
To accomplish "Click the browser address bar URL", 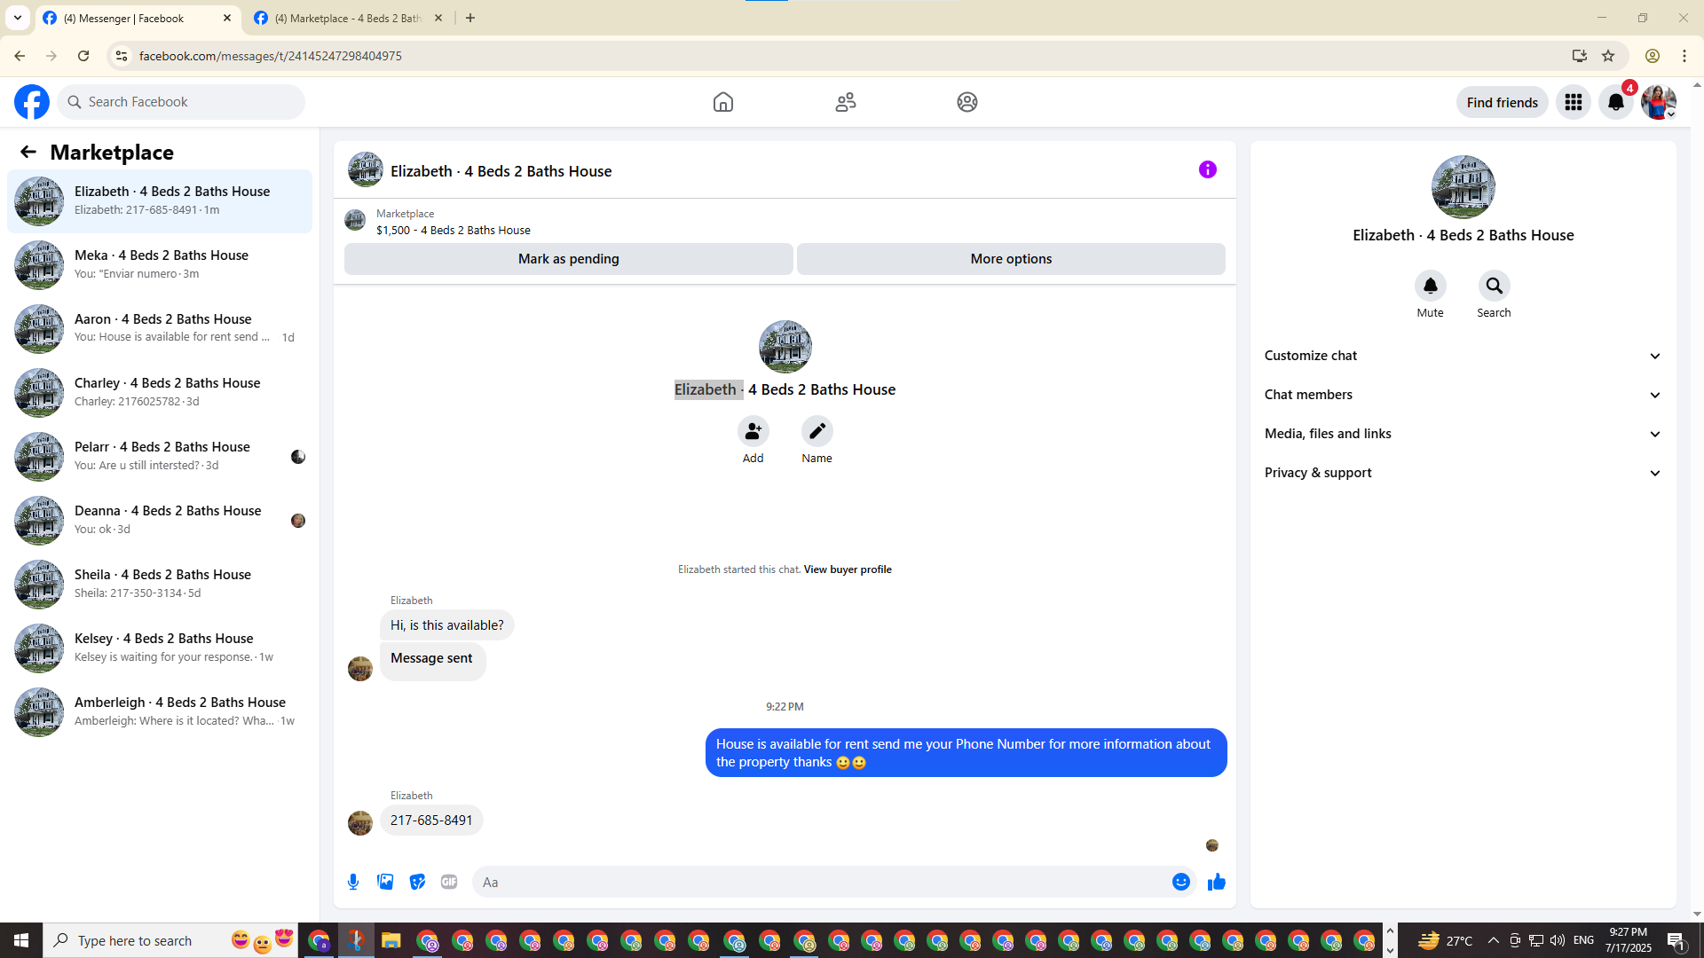I will (271, 56).
